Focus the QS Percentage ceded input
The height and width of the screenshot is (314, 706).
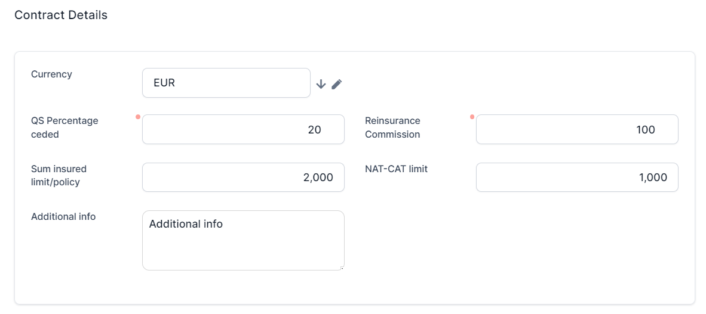(x=243, y=129)
